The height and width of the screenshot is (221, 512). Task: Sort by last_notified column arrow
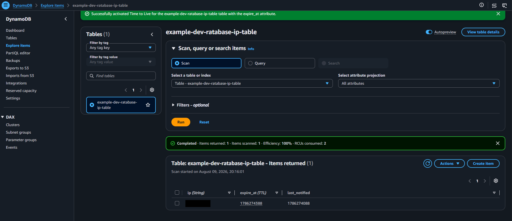click(x=494, y=193)
